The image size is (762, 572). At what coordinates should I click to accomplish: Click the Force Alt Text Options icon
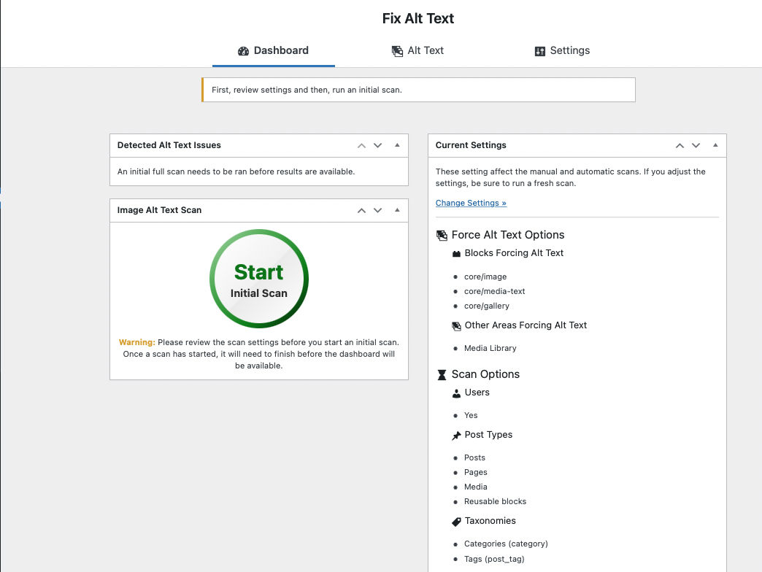442,235
